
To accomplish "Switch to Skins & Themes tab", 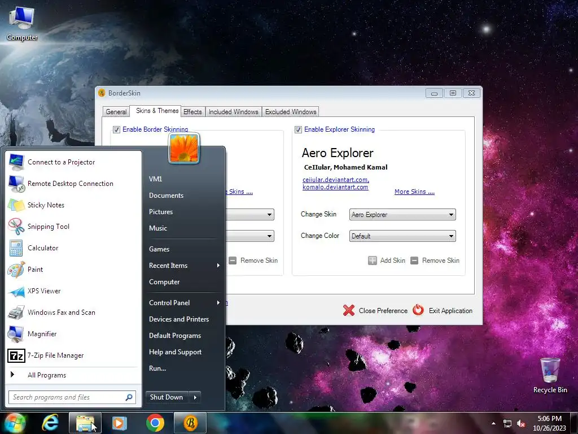I will 157,111.
